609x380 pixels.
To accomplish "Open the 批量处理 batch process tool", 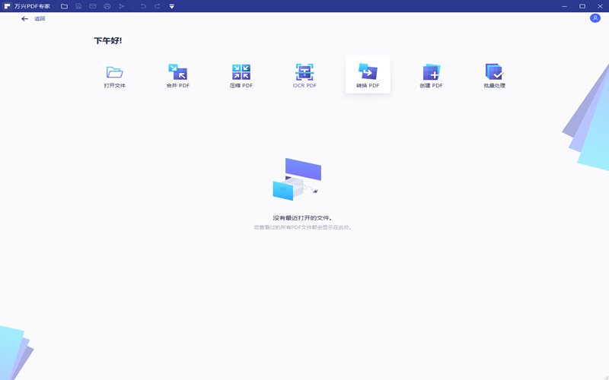I will pos(494,73).
